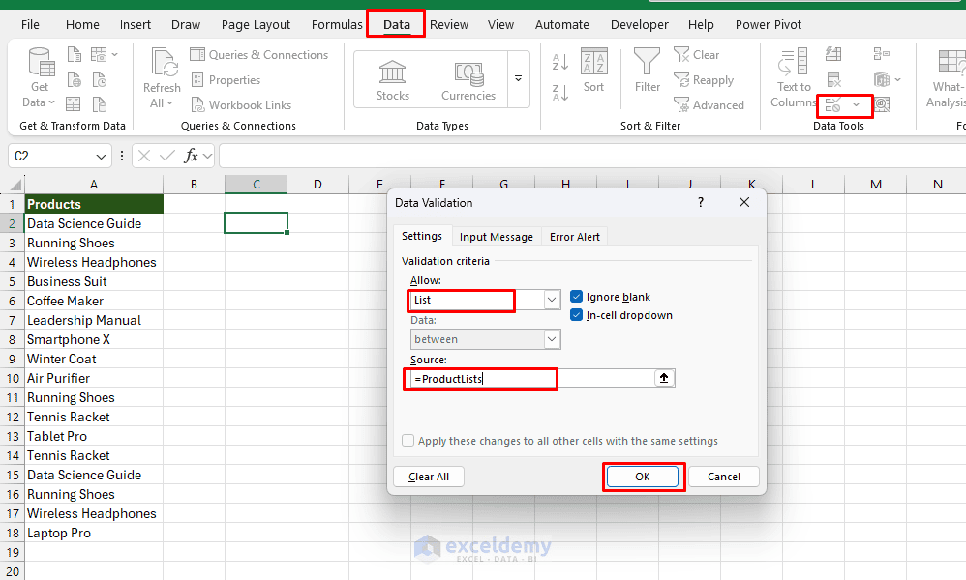Click the Recent Sources icon

(x=99, y=80)
